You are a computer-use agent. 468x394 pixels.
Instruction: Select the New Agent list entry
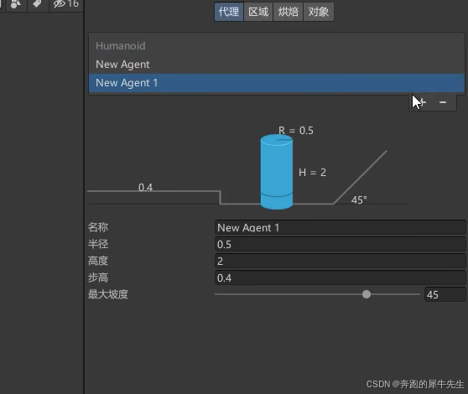pyautogui.click(x=277, y=65)
